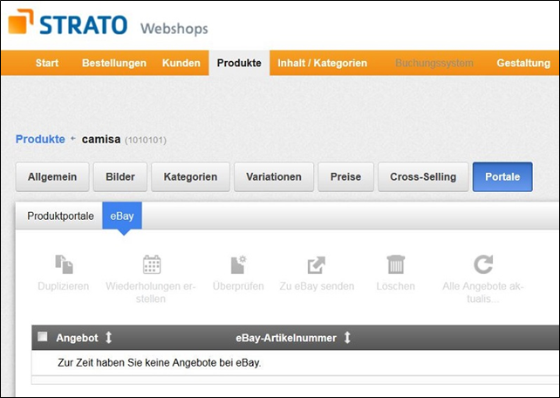Follow the Produkte breadcrumb link

pos(40,139)
